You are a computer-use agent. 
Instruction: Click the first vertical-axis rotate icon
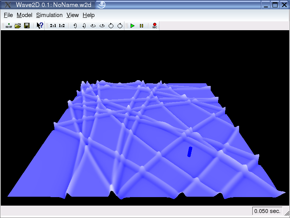pyautogui.click(x=75, y=26)
